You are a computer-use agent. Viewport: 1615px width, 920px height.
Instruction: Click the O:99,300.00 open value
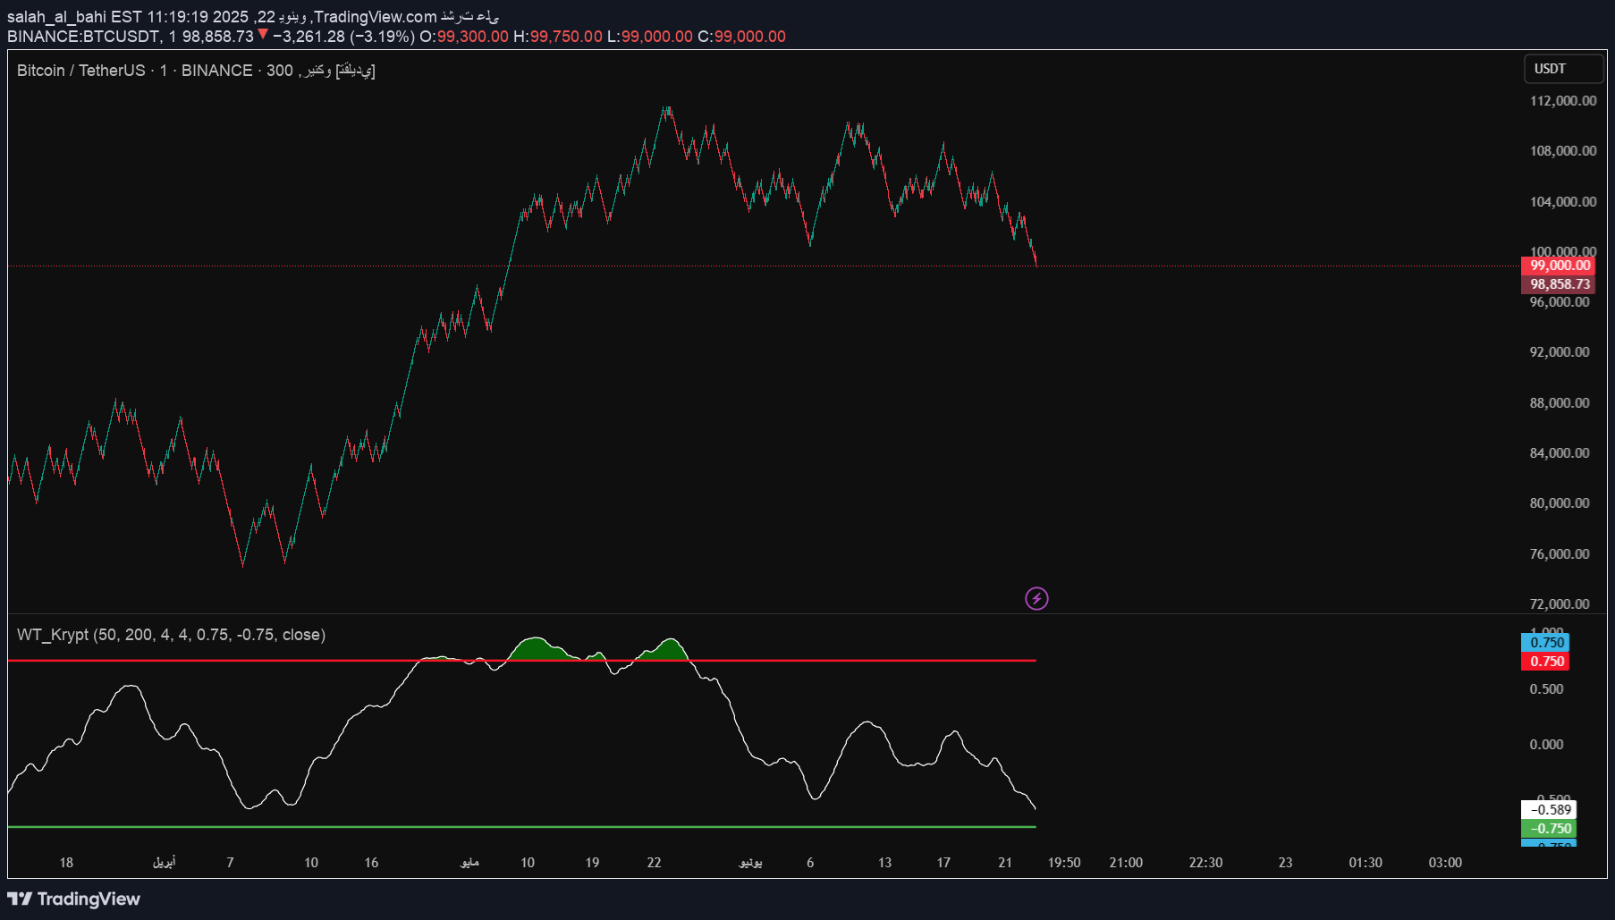point(464,37)
